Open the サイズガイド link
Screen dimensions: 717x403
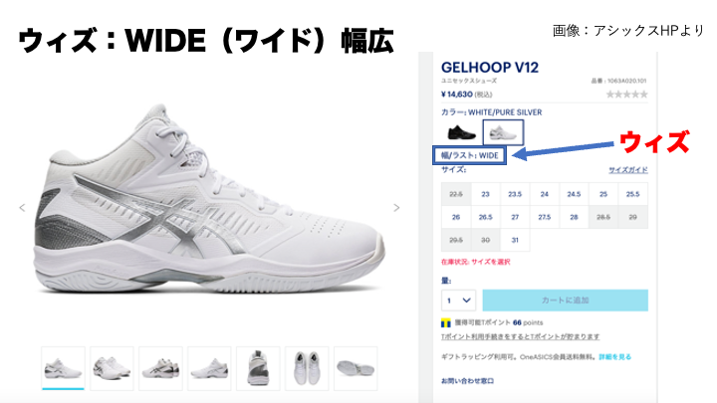tap(627, 170)
